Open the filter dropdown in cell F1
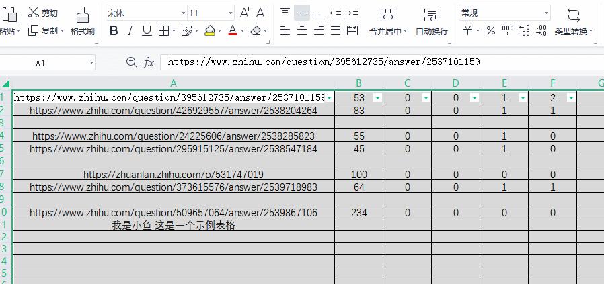Screen dimensions: 604x284 (x=571, y=97)
